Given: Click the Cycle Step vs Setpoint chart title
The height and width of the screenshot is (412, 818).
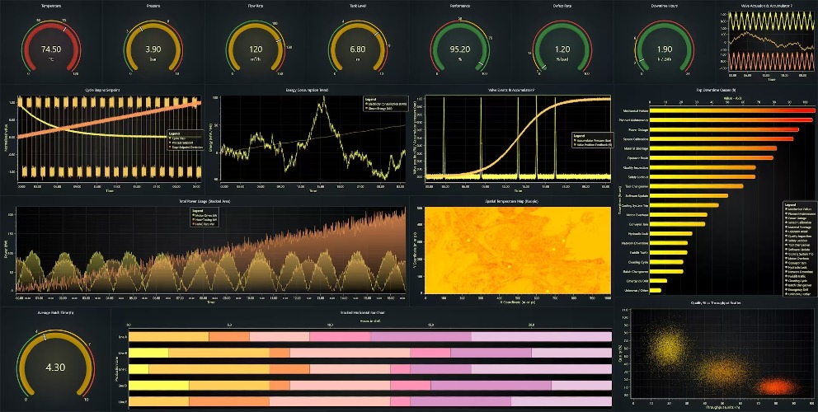Looking at the screenshot, I should [102, 90].
